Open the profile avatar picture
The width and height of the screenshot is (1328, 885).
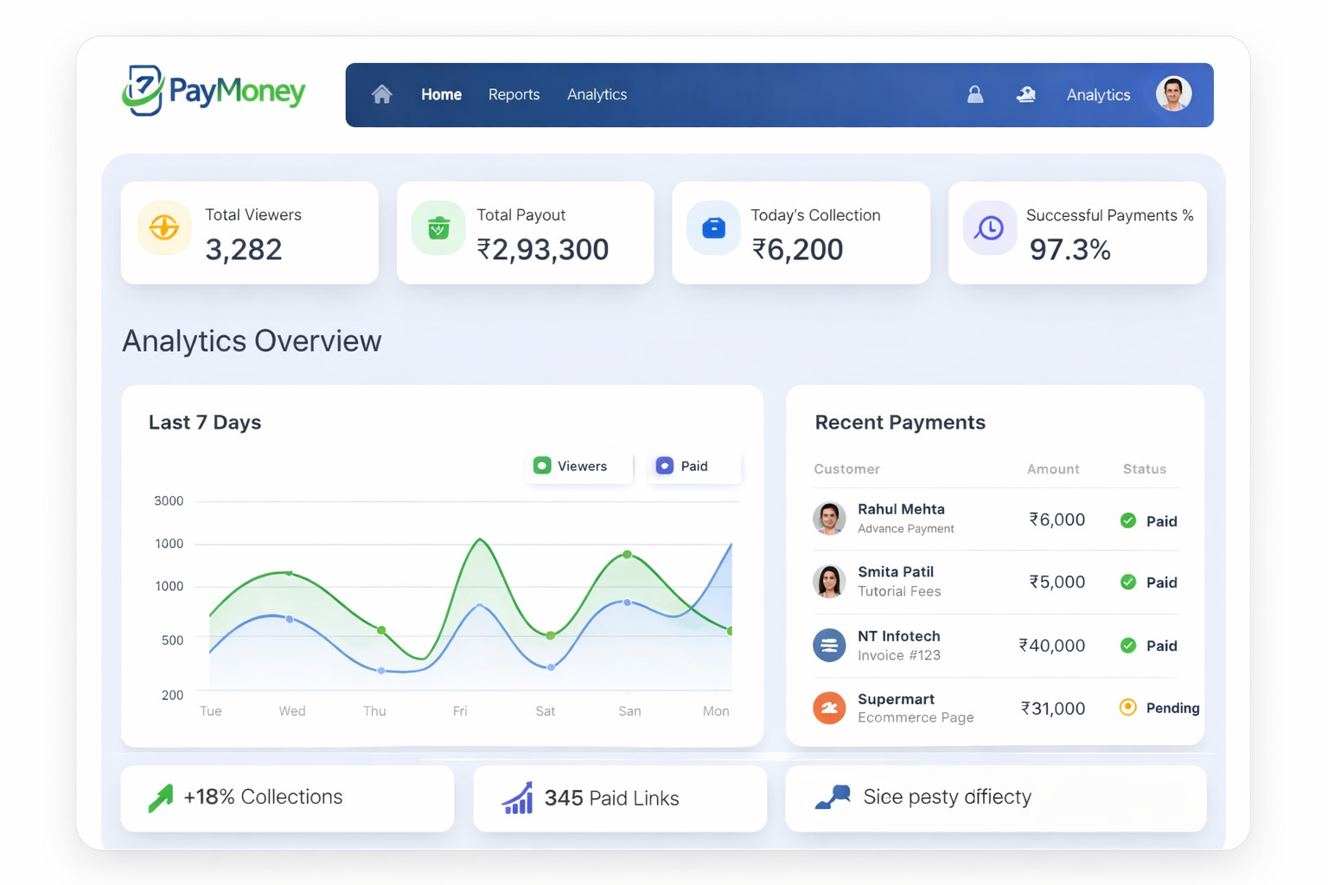click(x=1172, y=93)
